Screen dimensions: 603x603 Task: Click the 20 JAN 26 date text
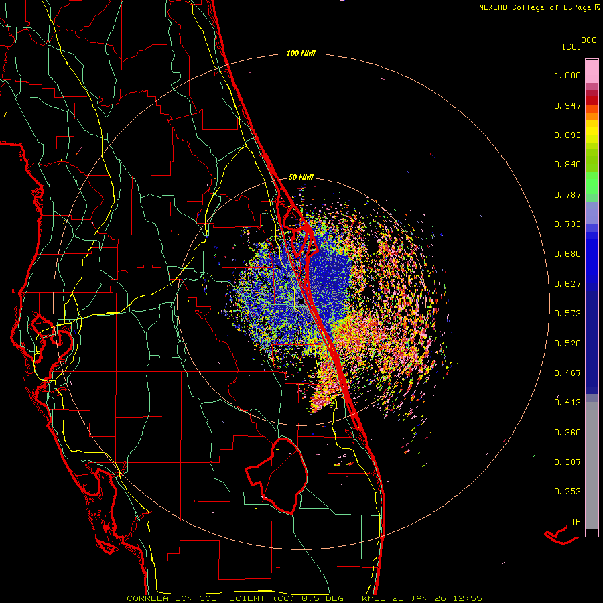coord(419,598)
